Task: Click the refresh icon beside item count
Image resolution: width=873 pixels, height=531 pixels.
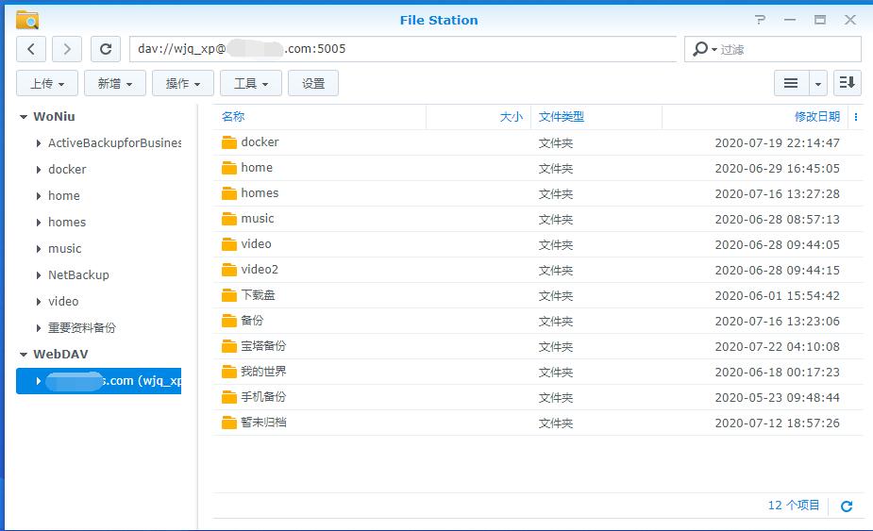Action: 847,506
